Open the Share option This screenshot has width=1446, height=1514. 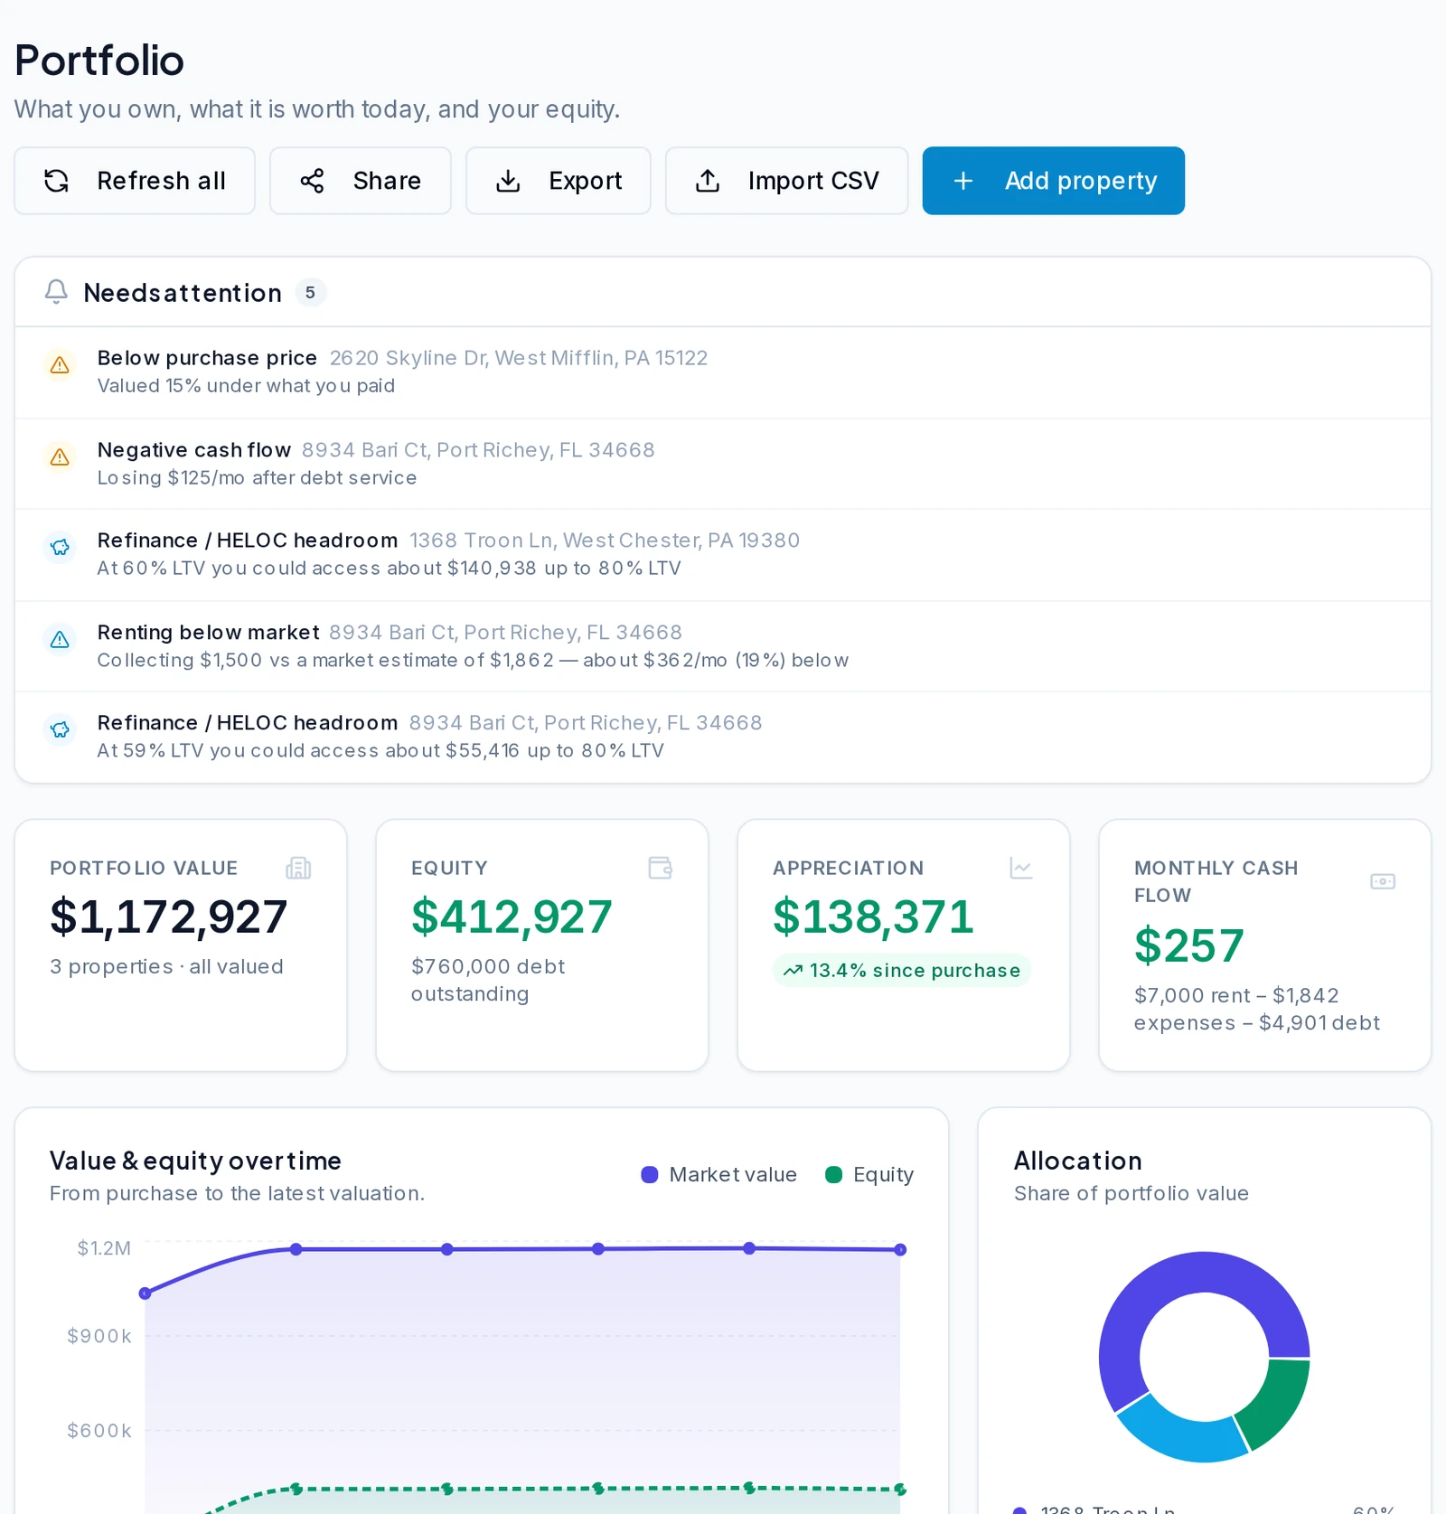tap(361, 181)
